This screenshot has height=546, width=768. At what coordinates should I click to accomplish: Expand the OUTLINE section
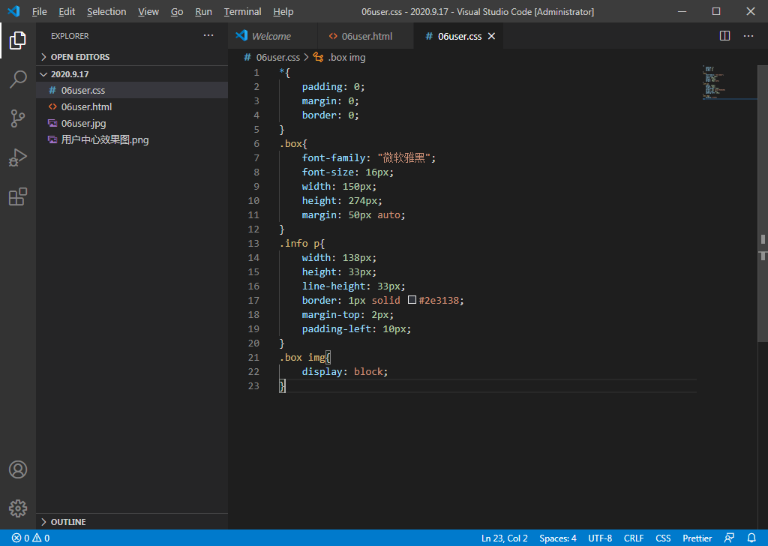coord(132,522)
